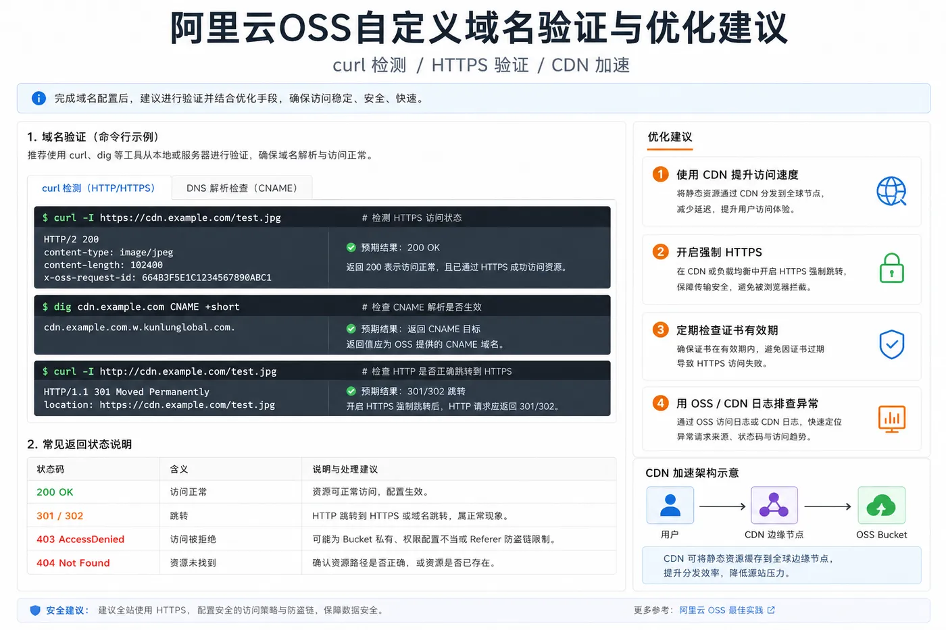
Task: Click the # 检查 CNAME 解析是否生效 comment
Action: [422, 307]
